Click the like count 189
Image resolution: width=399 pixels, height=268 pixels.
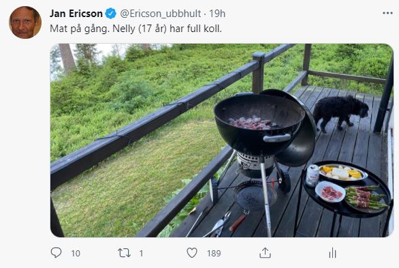214,253
